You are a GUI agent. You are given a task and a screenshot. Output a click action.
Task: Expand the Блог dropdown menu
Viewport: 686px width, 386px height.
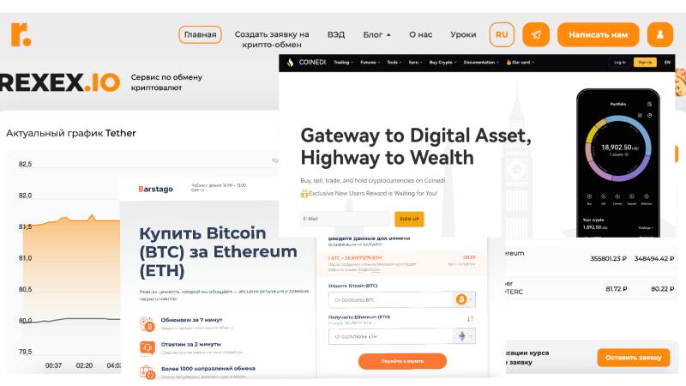(x=376, y=34)
